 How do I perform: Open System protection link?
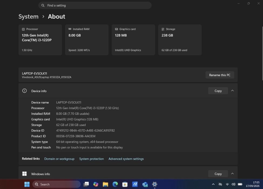(92, 159)
